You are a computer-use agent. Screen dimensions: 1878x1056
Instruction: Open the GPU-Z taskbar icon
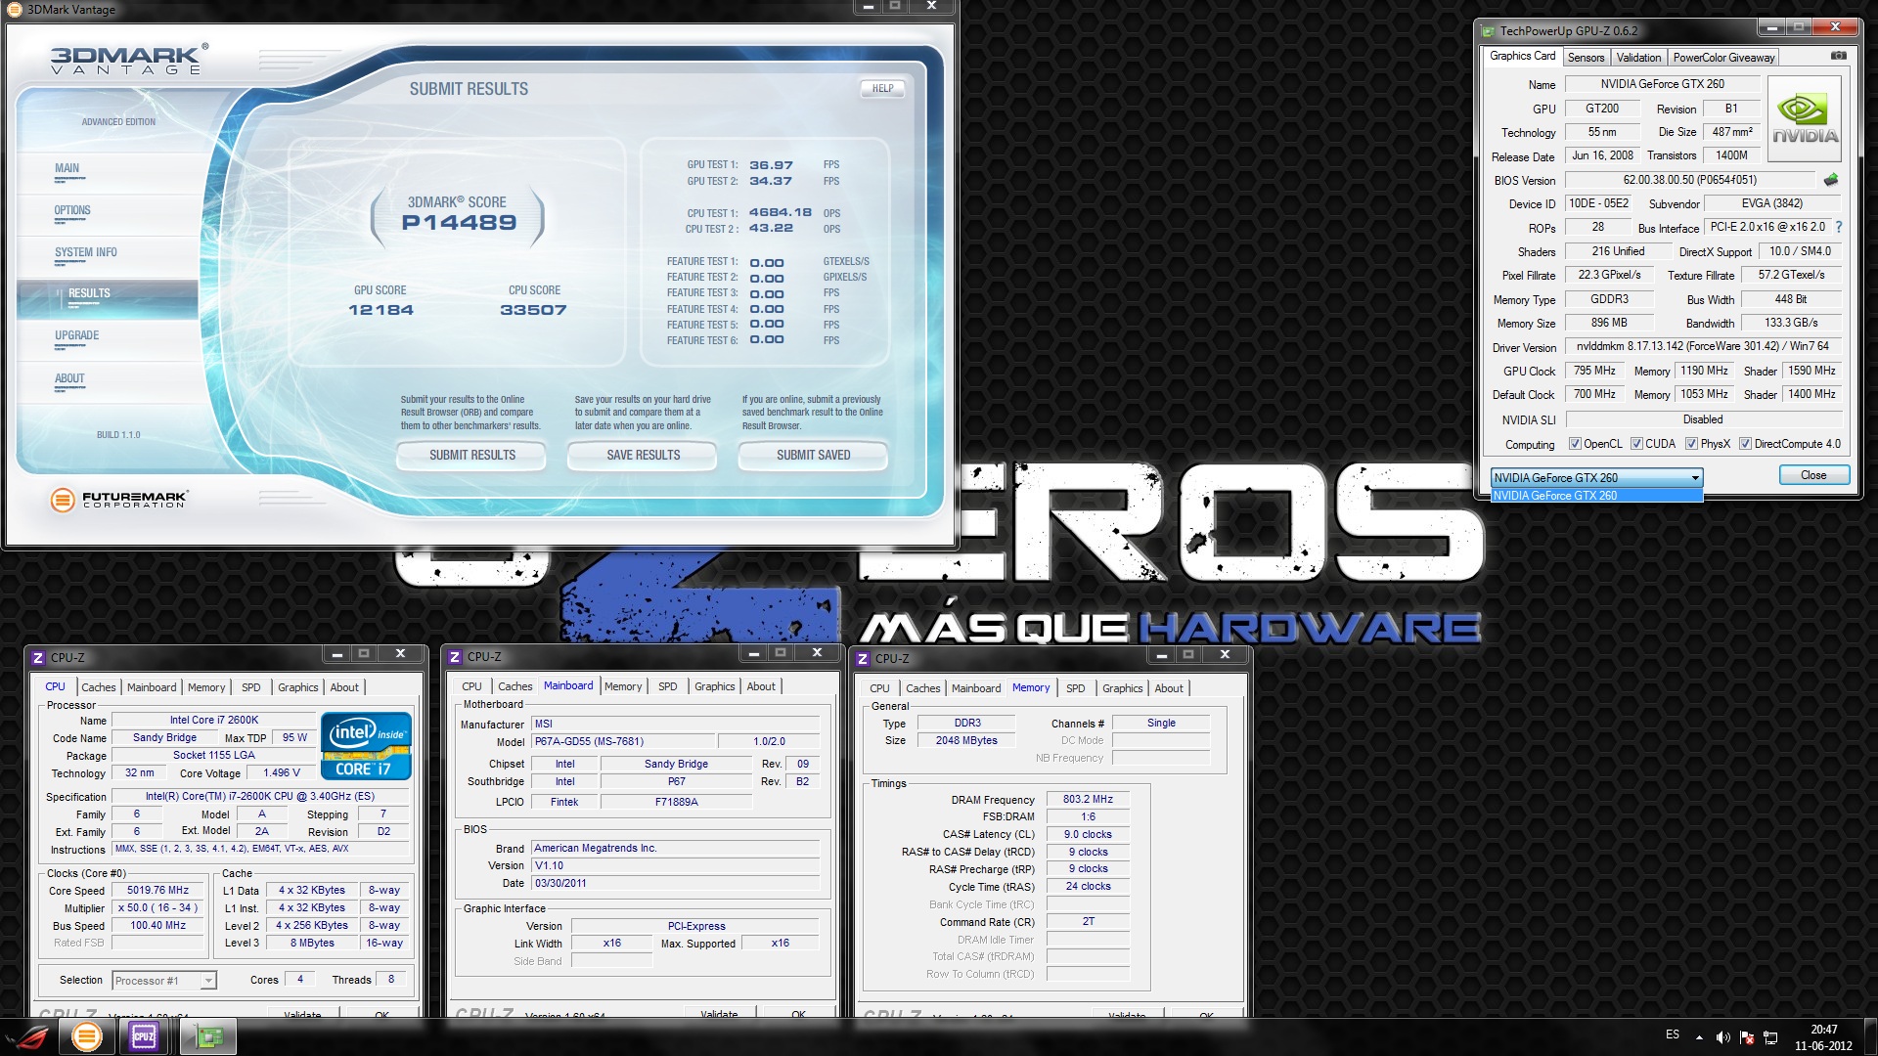point(208,1036)
